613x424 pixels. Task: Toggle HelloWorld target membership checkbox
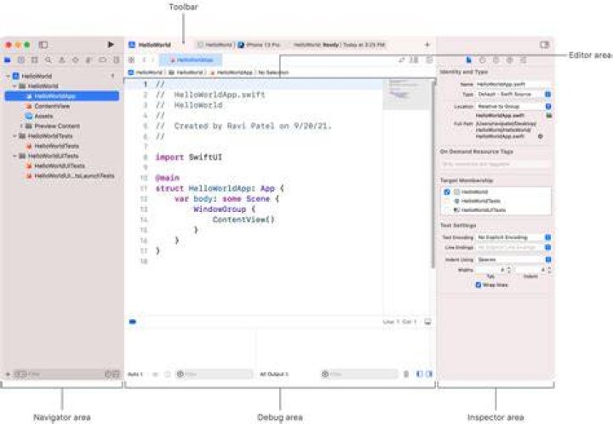click(447, 192)
